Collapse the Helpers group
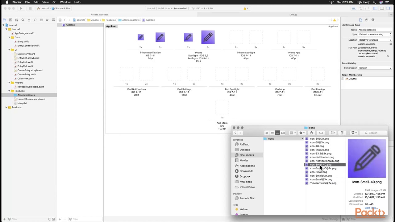The image size is (395, 222). pyautogui.click(x=9, y=83)
